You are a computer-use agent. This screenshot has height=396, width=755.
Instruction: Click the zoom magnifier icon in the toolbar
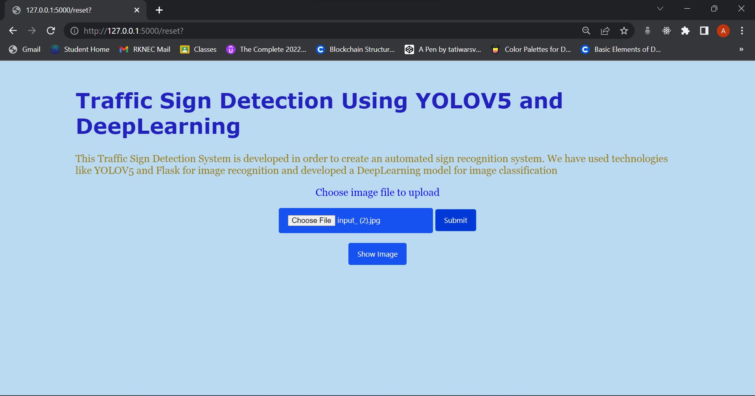click(586, 31)
